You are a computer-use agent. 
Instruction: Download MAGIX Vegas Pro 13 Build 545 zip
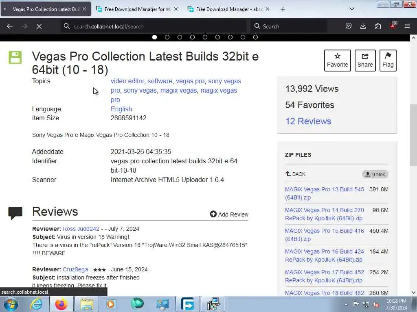[325, 193]
